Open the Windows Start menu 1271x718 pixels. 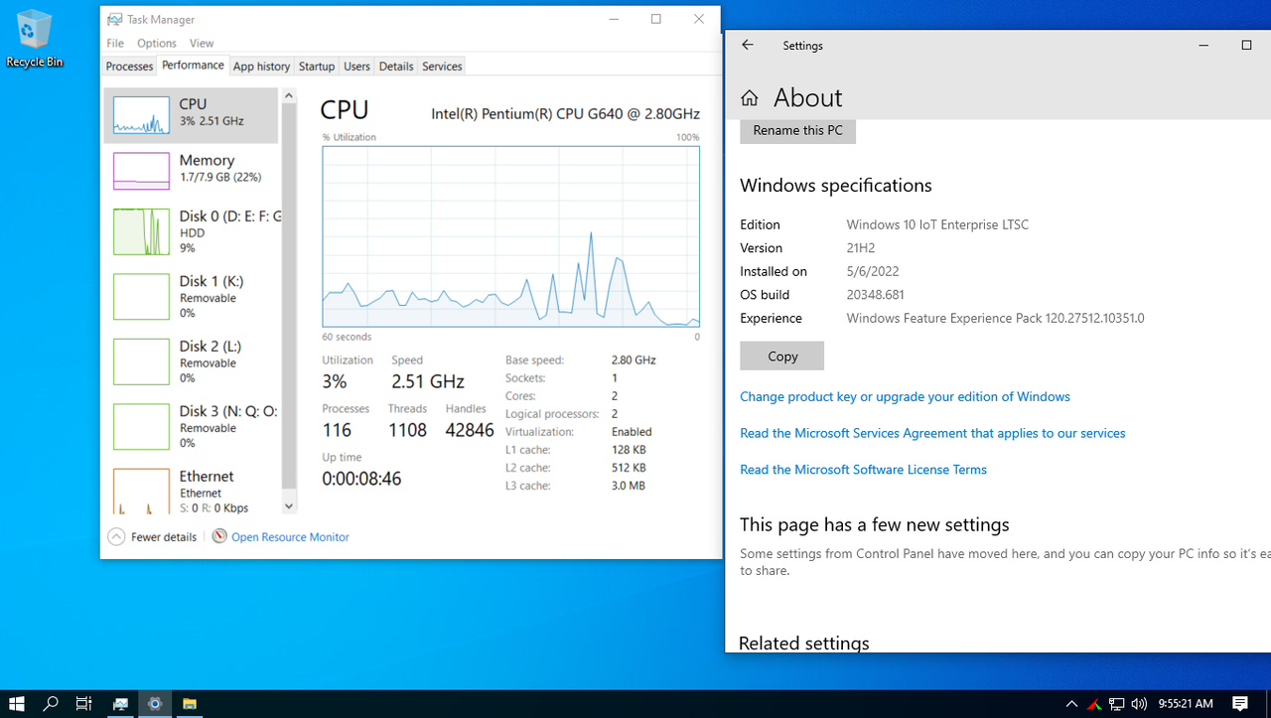click(x=17, y=704)
